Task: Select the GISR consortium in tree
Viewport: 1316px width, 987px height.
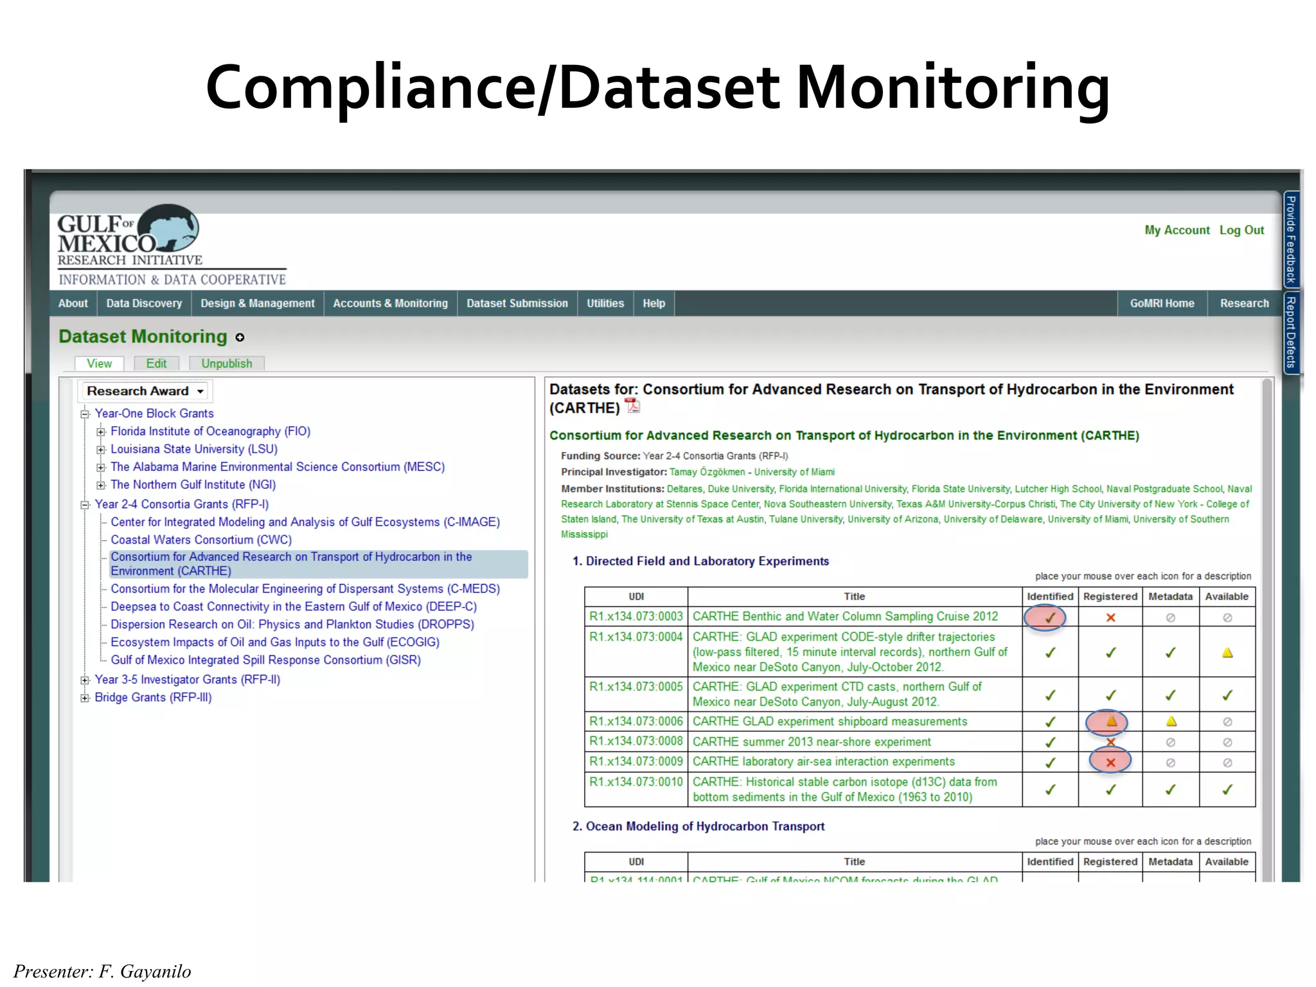Action: click(266, 660)
